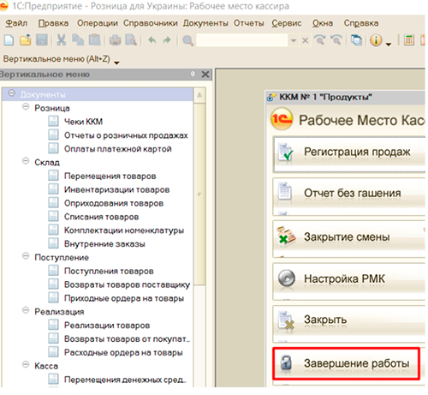Click the Redo arrow icon

click(167, 40)
